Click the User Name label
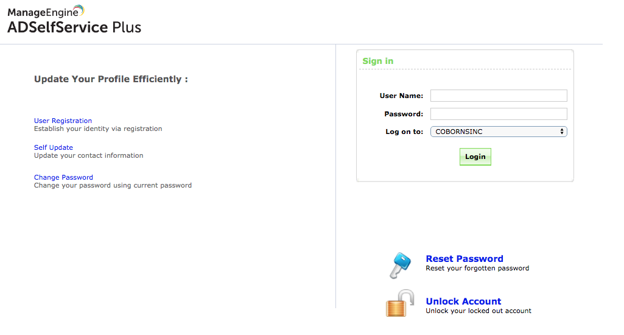Screen dimensions: 624x335 click(401, 96)
